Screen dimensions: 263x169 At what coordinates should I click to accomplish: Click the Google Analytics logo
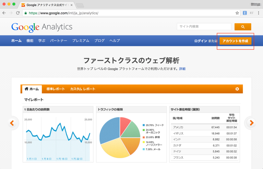click(x=42, y=27)
